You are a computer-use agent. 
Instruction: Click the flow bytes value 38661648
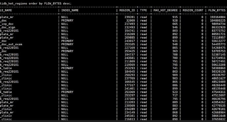pyautogui.click(x=219, y=116)
